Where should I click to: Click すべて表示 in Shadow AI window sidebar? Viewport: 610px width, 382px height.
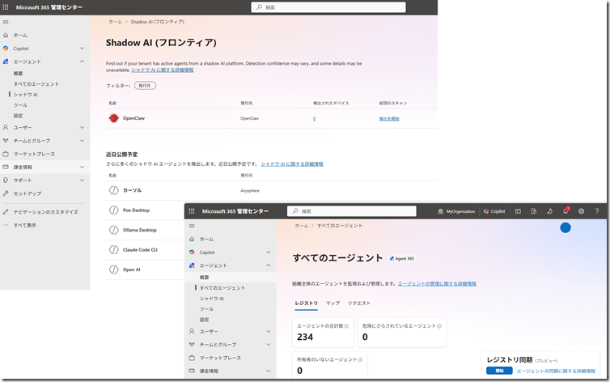tap(25, 225)
